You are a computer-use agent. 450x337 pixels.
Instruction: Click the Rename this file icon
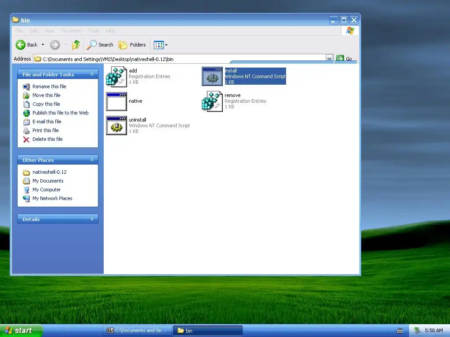26,86
